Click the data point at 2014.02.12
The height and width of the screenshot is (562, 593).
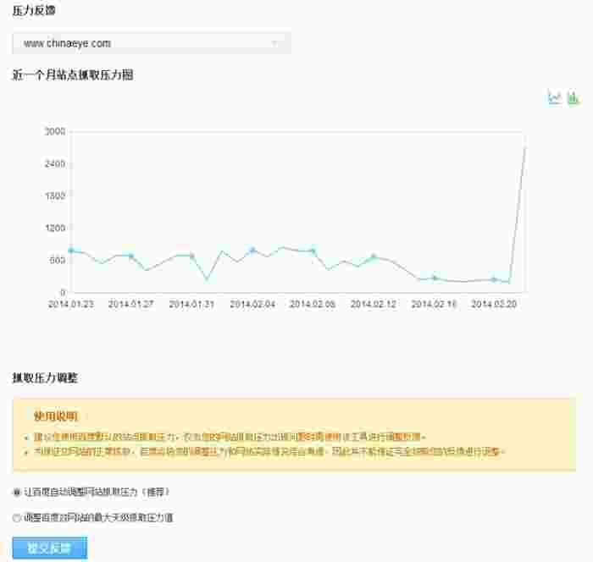pyautogui.click(x=374, y=257)
